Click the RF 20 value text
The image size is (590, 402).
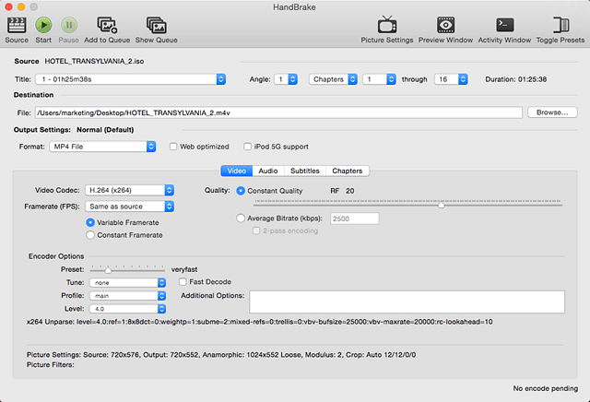342,191
